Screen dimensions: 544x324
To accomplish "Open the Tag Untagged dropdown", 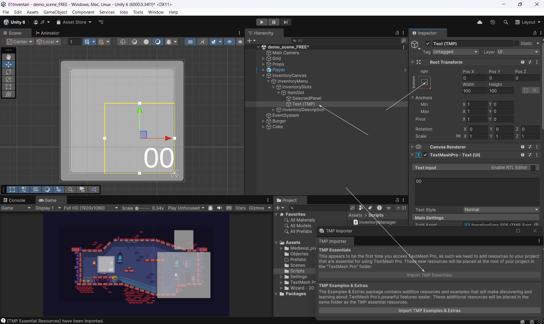I will [455, 52].
